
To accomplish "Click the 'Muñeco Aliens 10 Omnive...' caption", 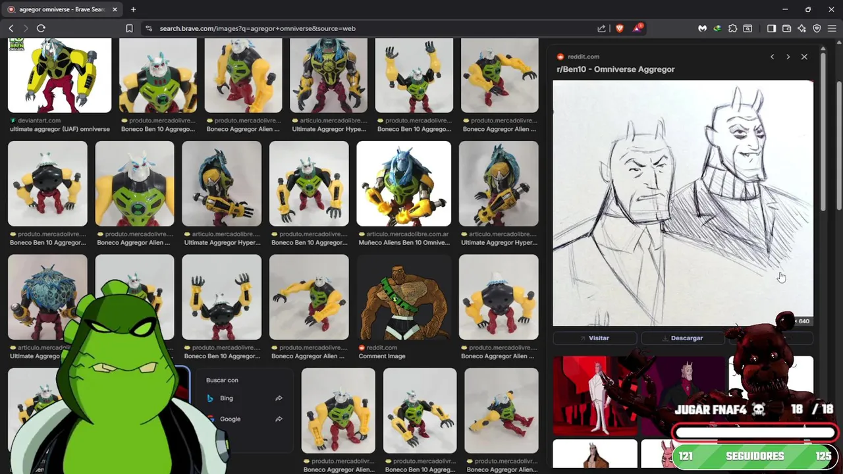I will tap(404, 242).
